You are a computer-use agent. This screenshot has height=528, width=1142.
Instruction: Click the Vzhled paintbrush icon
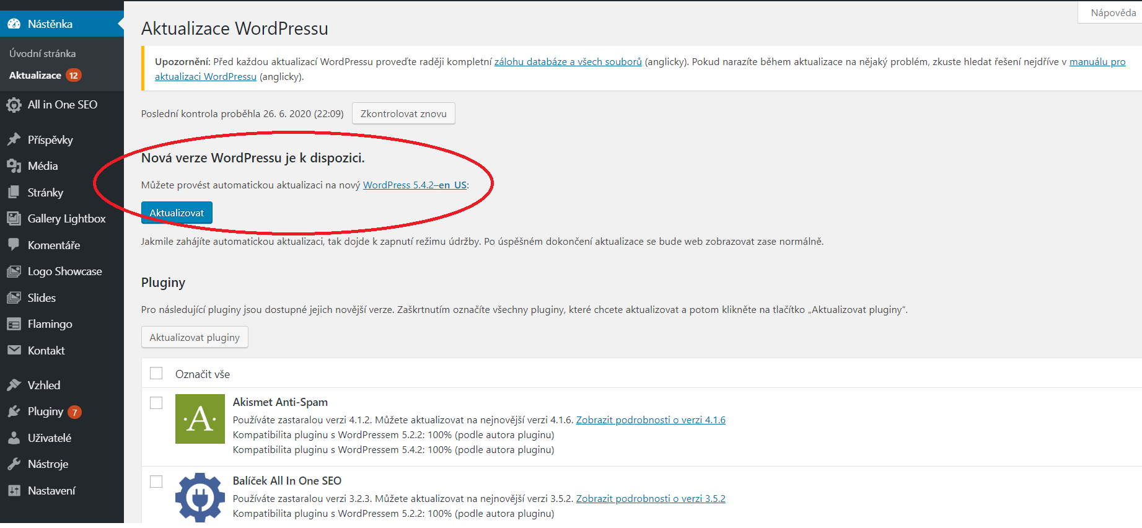14,385
